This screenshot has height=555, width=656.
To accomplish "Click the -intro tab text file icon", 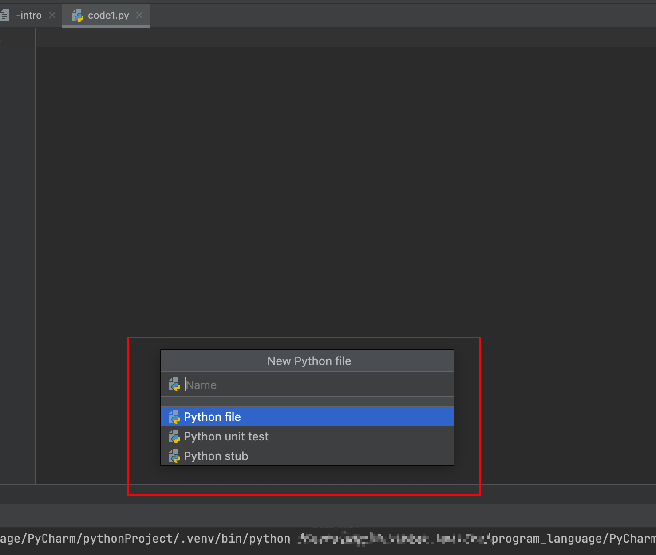I will tap(4, 15).
